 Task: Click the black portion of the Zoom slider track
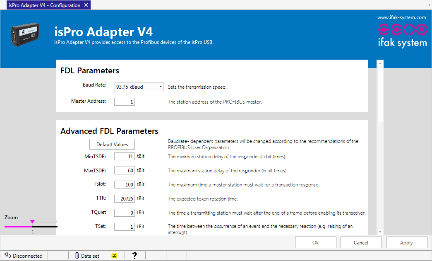[45, 227]
